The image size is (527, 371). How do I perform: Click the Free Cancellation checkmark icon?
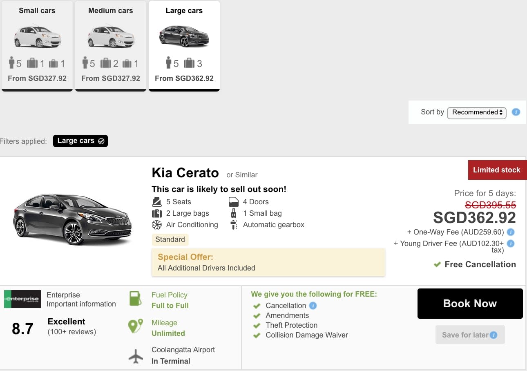tap(437, 265)
